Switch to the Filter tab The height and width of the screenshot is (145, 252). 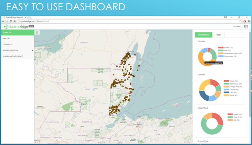218,35
